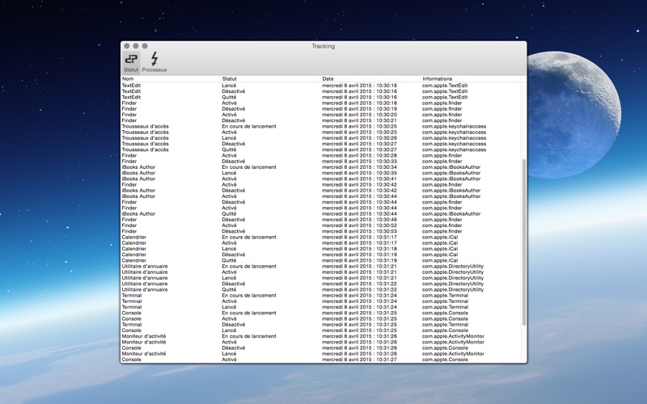
Task: Select the last Console Activé row
Action: (x=321, y=360)
